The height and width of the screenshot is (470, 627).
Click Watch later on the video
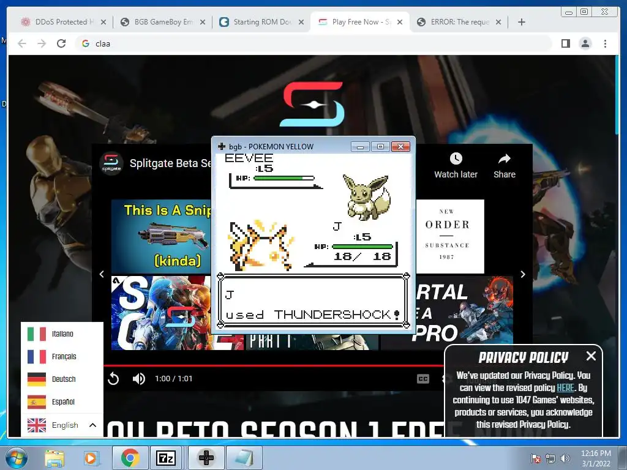(x=456, y=165)
